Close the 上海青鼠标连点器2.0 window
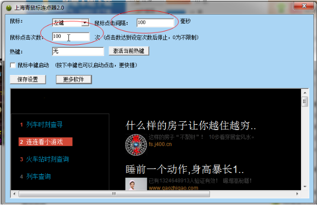The image size is (317, 205). (x=304, y=6)
